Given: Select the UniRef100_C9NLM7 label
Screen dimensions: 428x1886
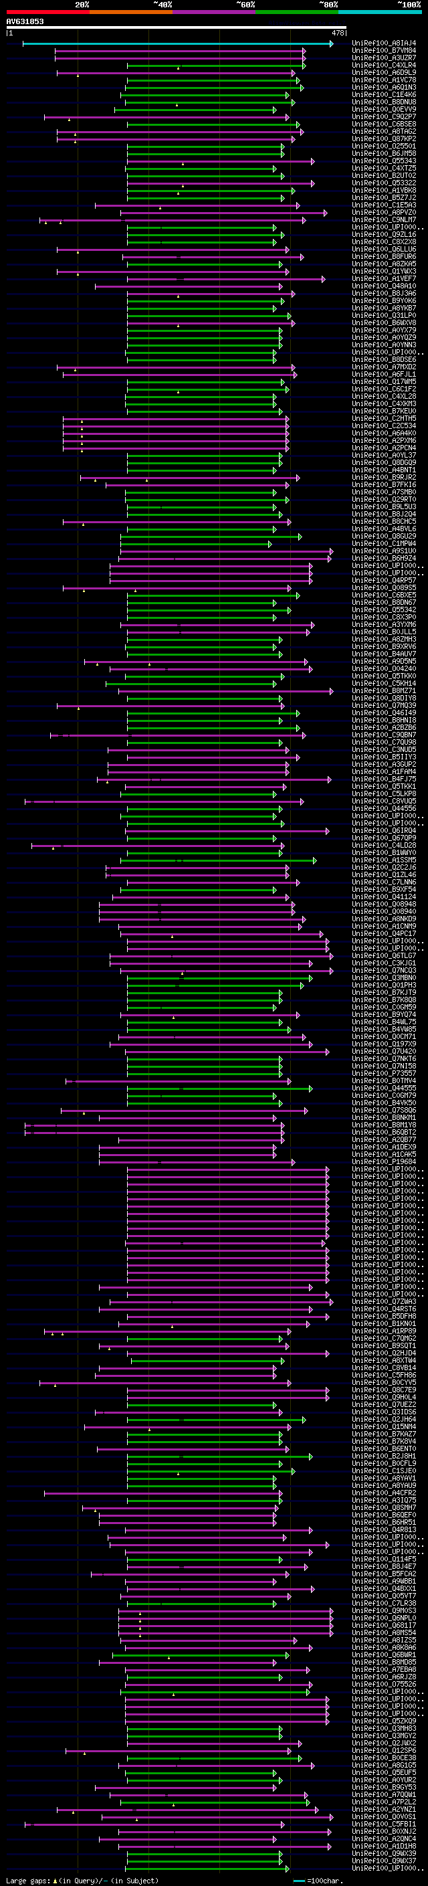Looking at the screenshot, I should coord(384,219).
